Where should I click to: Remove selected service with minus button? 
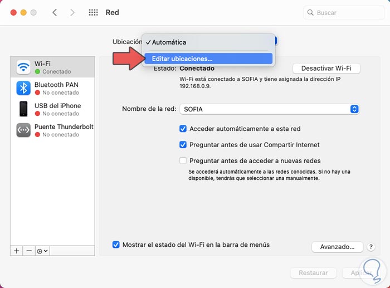pos(28,251)
